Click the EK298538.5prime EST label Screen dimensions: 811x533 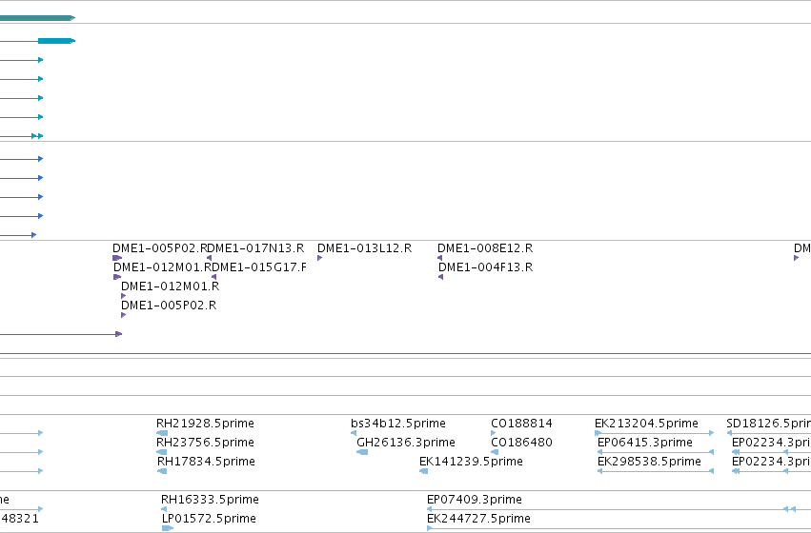tap(649, 462)
